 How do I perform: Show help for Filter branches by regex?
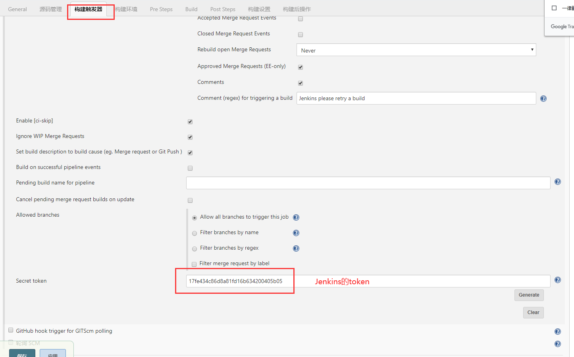[296, 248]
